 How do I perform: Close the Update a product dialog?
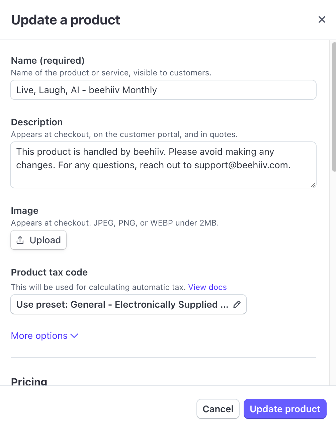point(322,20)
